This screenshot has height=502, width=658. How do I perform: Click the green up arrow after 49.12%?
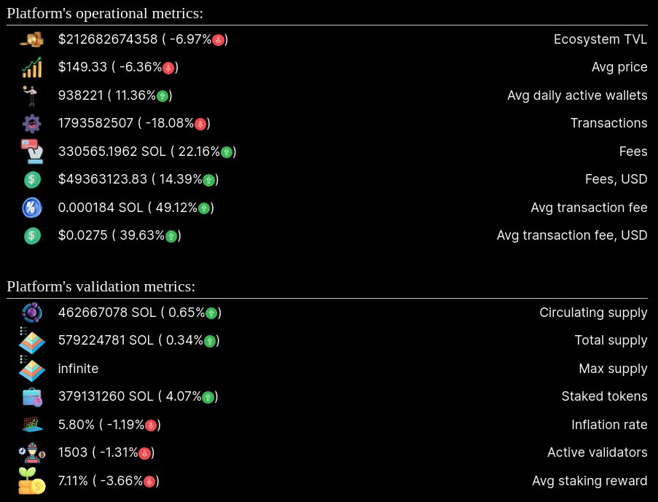tap(204, 208)
